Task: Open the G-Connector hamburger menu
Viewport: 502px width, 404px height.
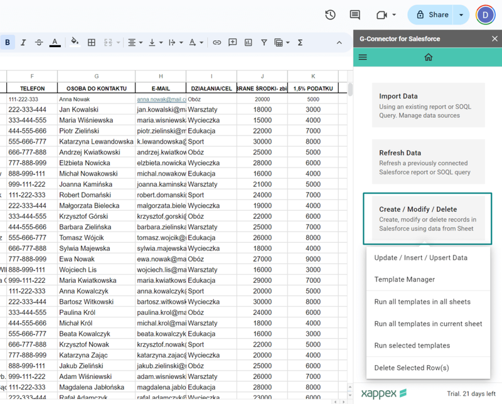Action: point(363,57)
